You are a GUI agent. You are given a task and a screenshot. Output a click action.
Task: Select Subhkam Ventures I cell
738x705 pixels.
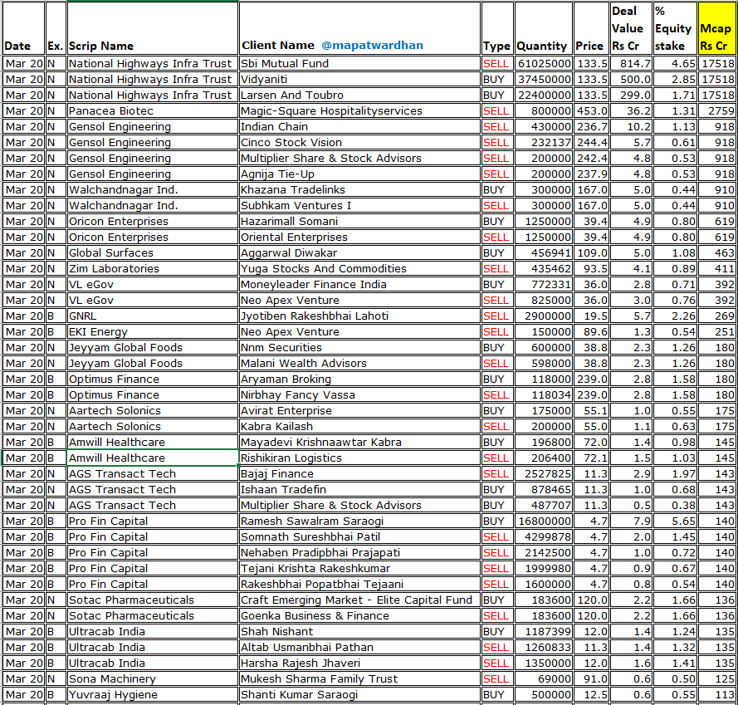click(x=359, y=205)
